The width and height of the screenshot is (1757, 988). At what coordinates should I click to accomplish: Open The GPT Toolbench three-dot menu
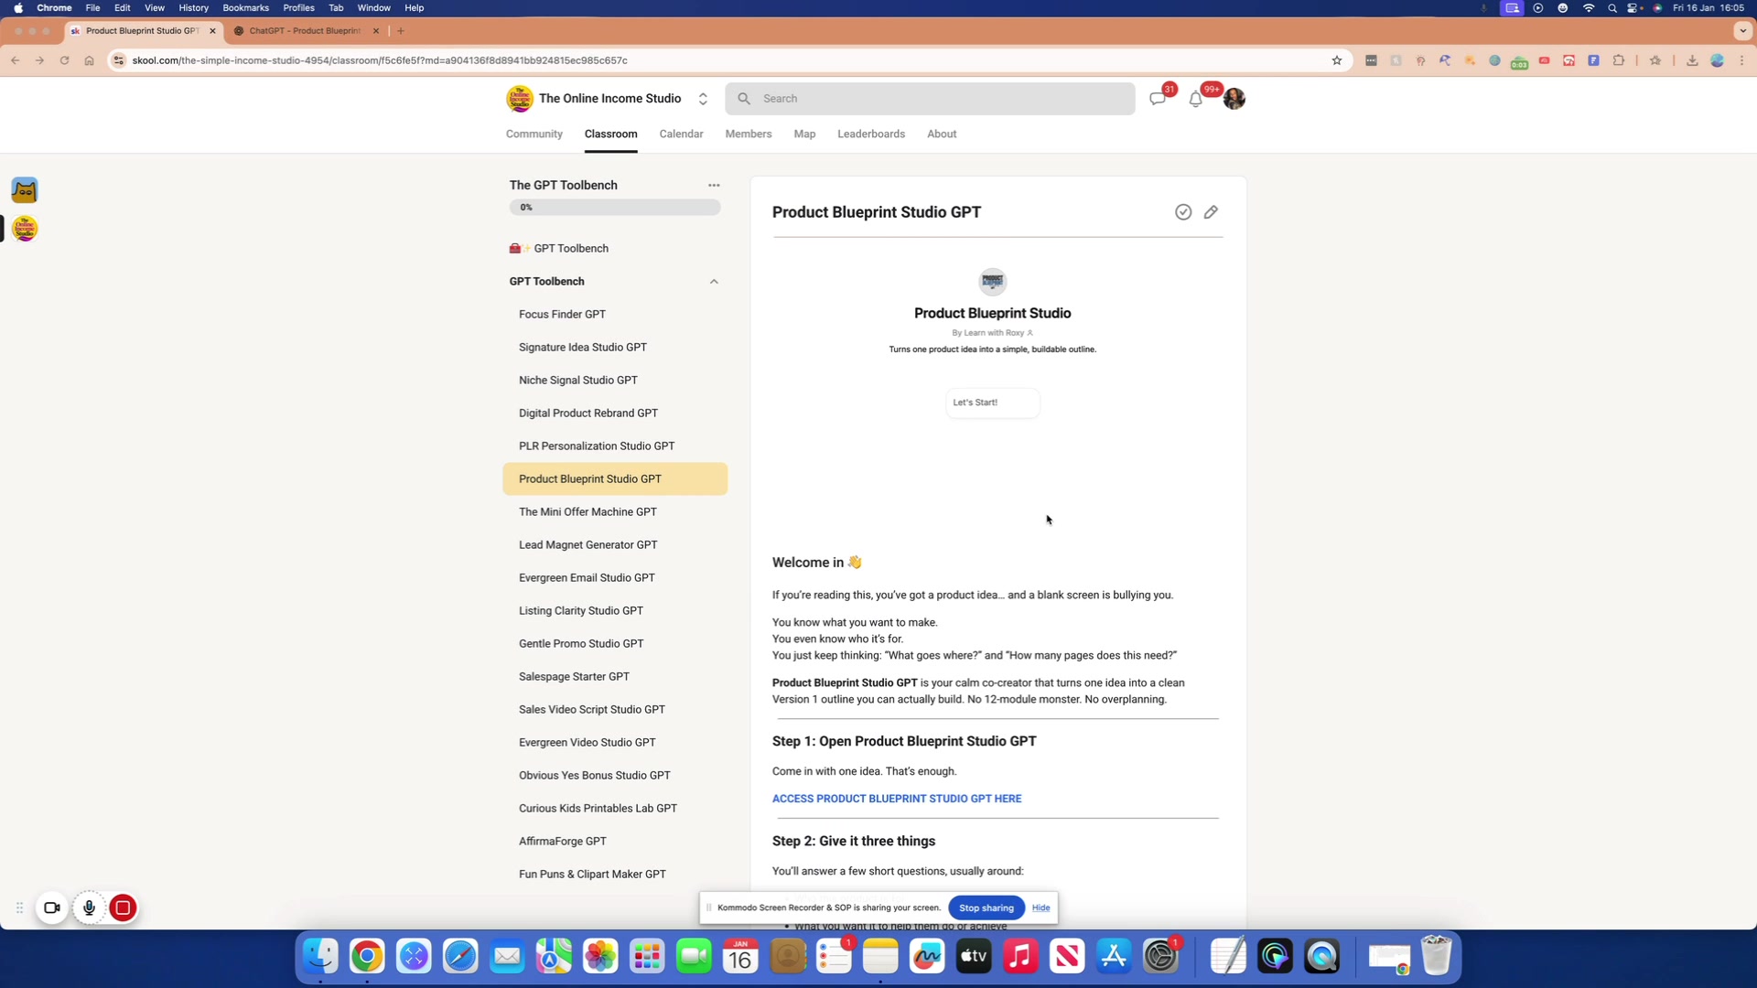click(714, 185)
